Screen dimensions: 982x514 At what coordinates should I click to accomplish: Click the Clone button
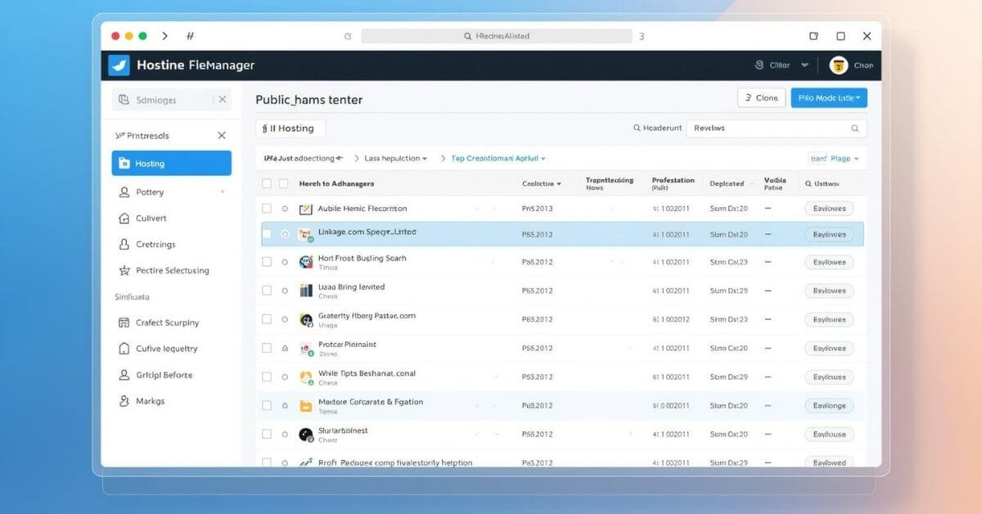coord(761,98)
